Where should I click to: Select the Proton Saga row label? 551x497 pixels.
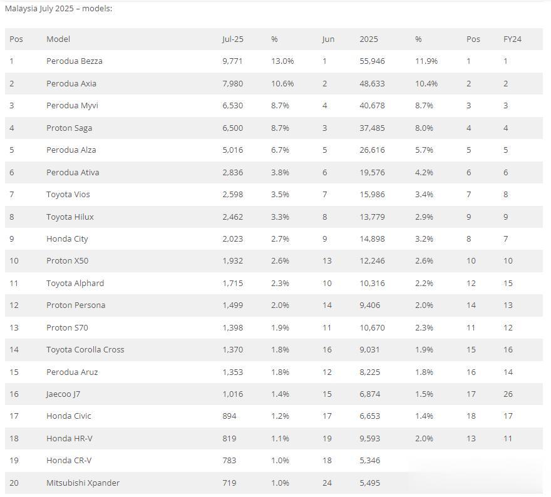click(x=69, y=128)
